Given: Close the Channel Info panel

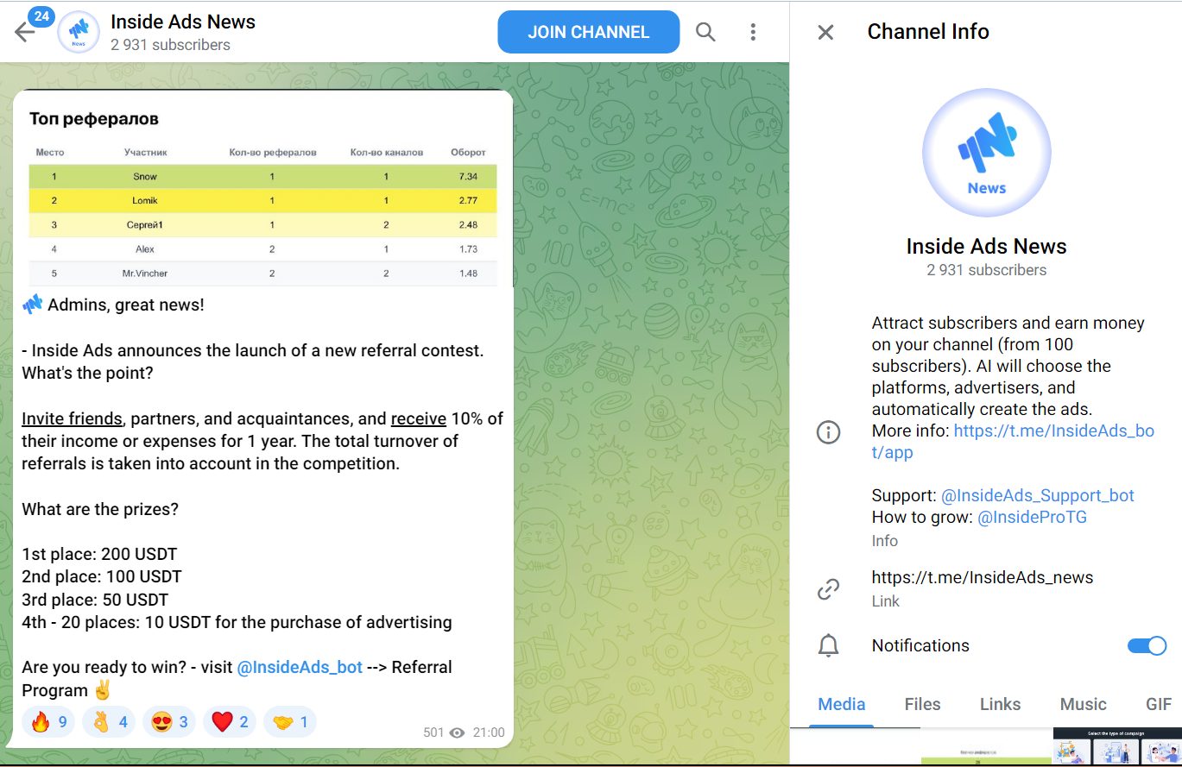Looking at the screenshot, I should 825,32.
